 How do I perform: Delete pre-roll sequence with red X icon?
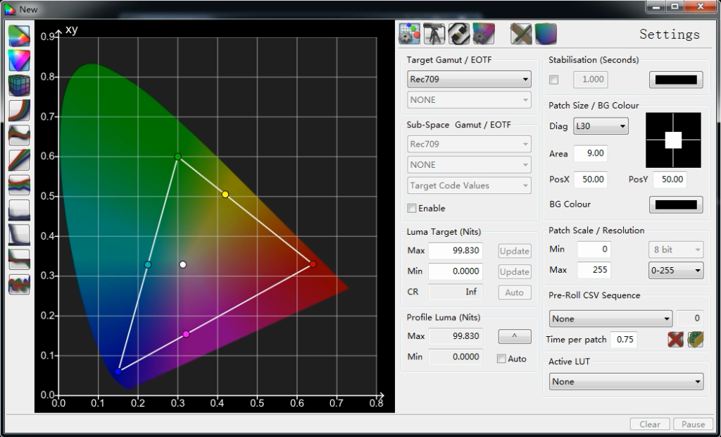pyautogui.click(x=676, y=340)
